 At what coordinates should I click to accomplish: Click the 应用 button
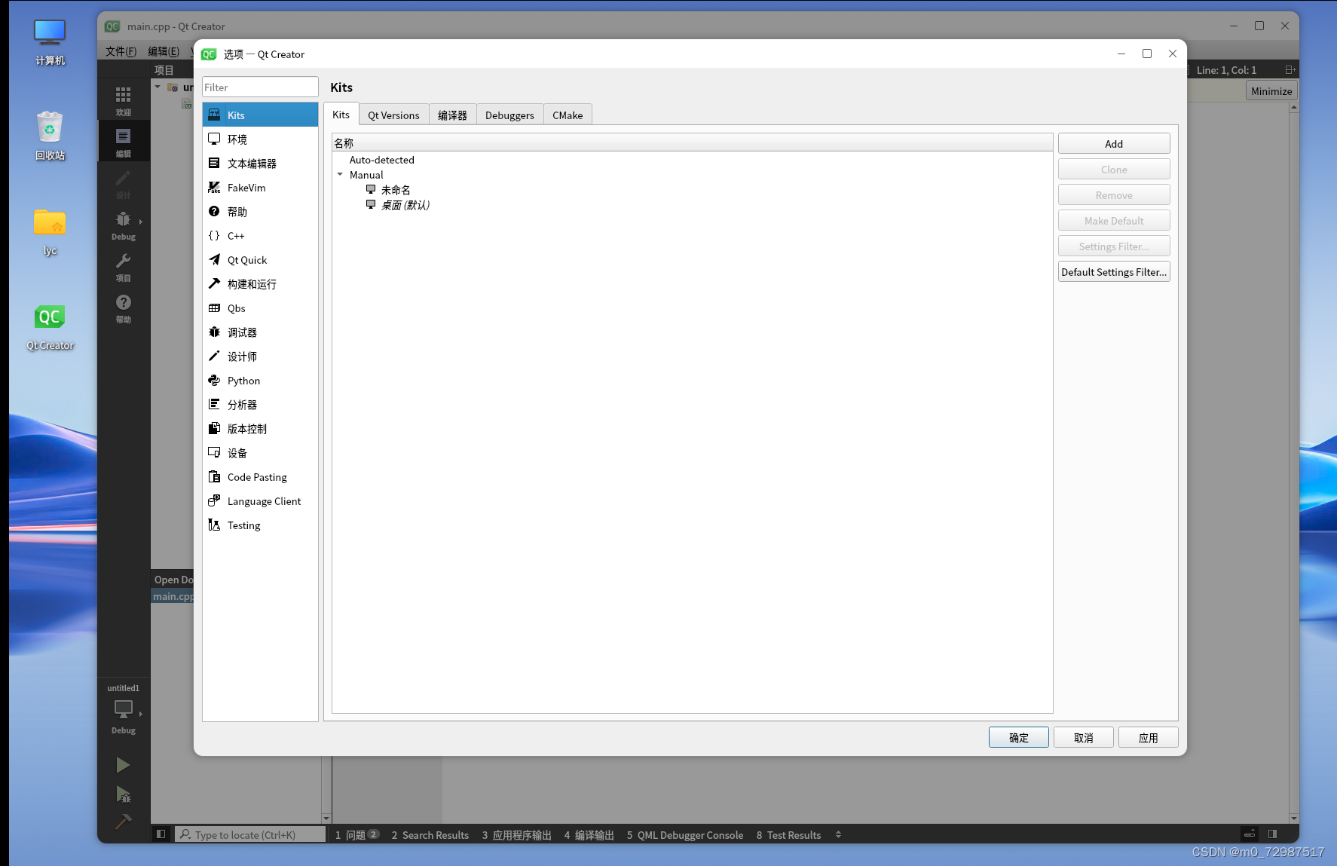[1149, 738]
